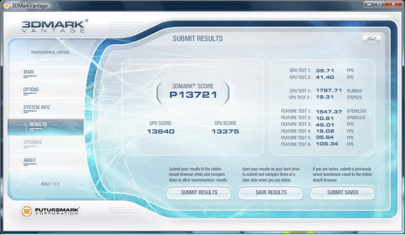Click the Submit Saved button

(x=342, y=192)
